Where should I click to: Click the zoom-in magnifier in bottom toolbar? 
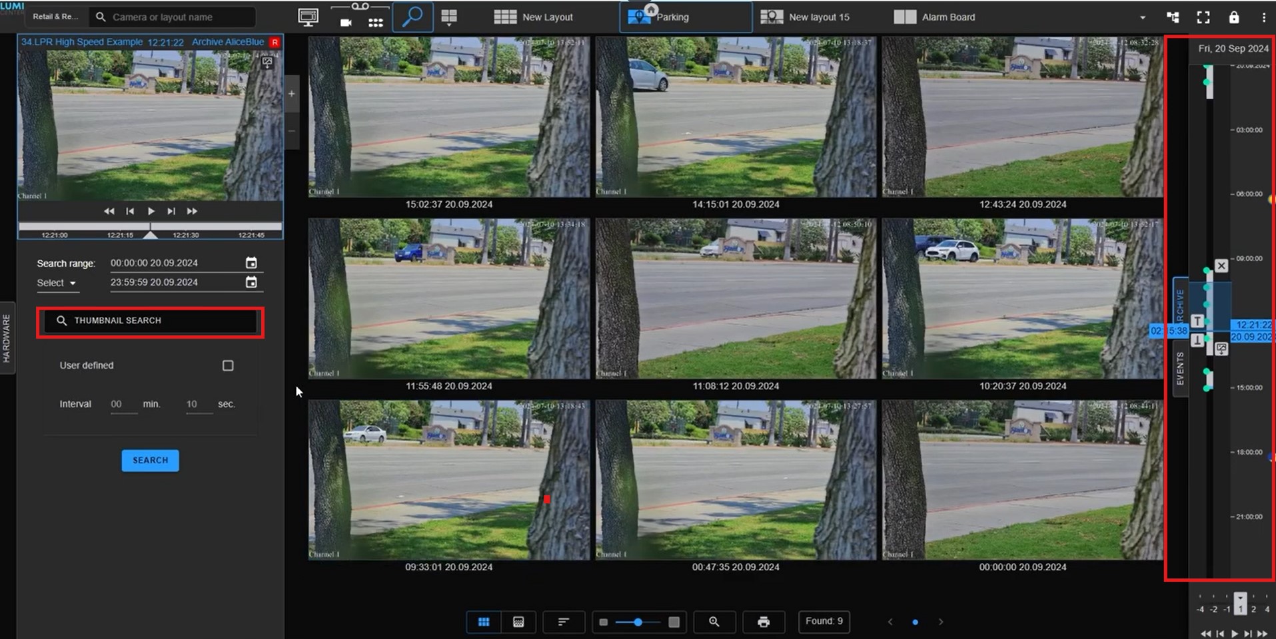(714, 622)
